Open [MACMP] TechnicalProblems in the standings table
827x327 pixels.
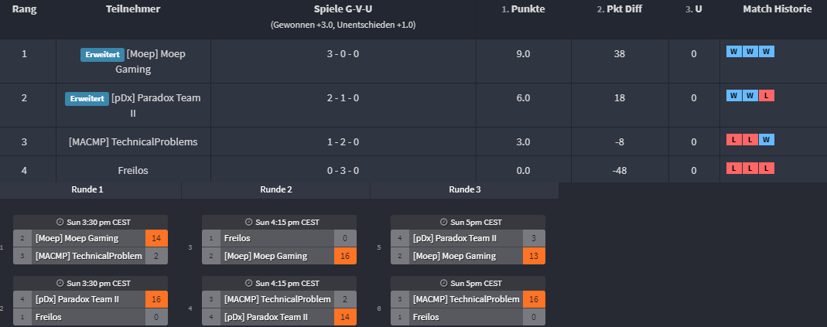tap(133, 141)
